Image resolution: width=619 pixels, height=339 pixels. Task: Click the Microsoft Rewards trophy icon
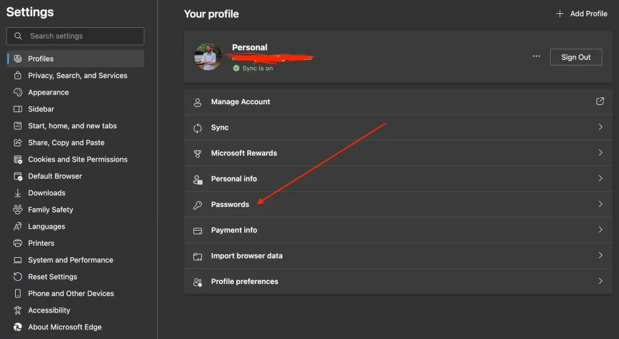click(x=198, y=154)
